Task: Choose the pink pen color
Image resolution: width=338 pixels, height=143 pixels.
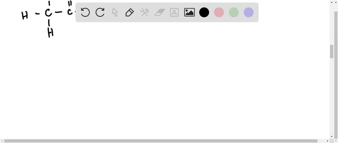Action: pyautogui.click(x=219, y=12)
